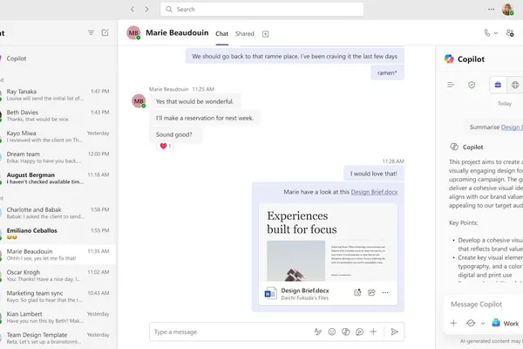The image size is (523, 349).
Task: Open the Copilot pane conversation list icon
Action: point(451,85)
